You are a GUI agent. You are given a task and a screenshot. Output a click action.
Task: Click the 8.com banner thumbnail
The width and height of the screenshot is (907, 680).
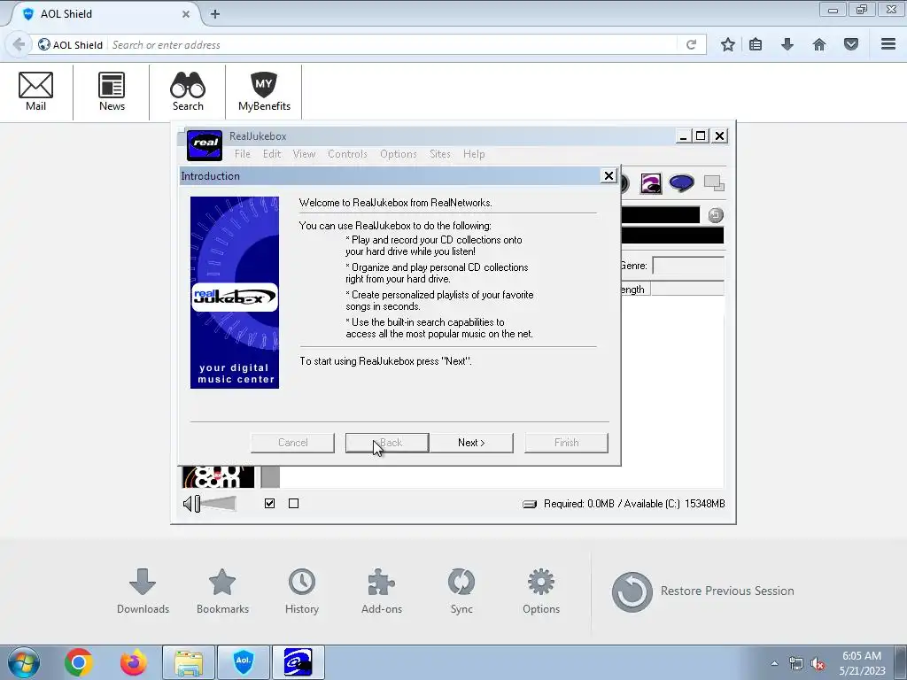pos(218,477)
